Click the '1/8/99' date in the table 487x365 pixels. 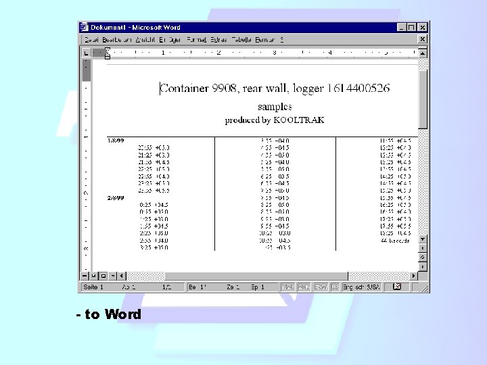(x=116, y=141)
